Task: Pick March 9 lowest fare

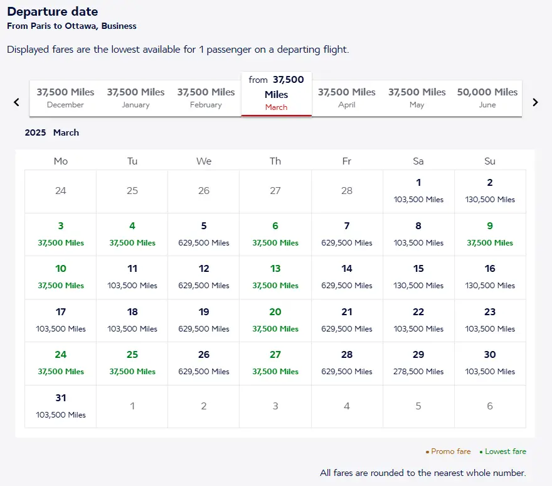Action: coord(490,234)
